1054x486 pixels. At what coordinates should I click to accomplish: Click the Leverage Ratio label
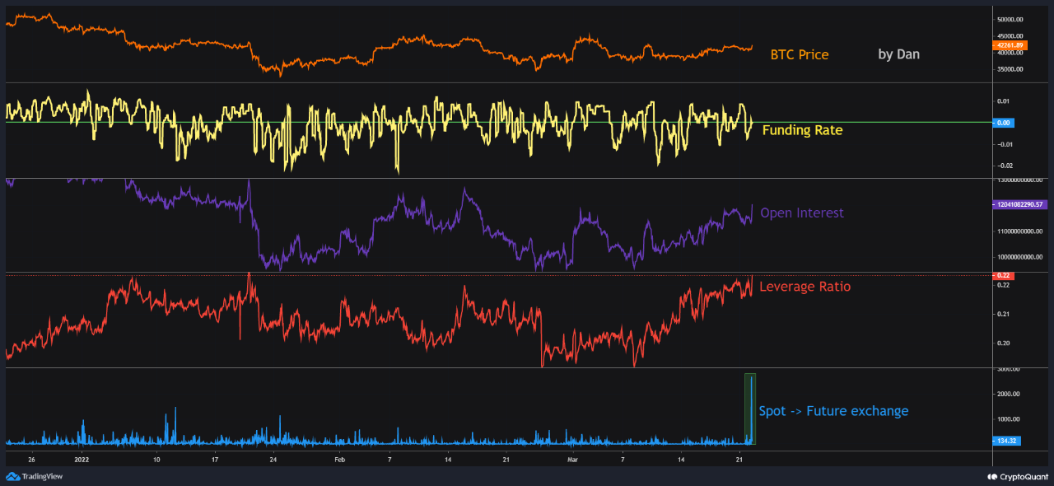(804, 287)
